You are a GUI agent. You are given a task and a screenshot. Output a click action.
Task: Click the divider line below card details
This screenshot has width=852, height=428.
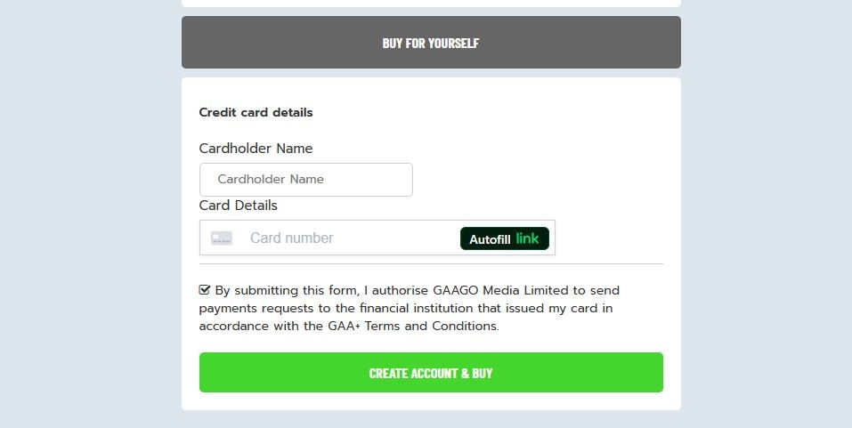(x=431, y=264)
